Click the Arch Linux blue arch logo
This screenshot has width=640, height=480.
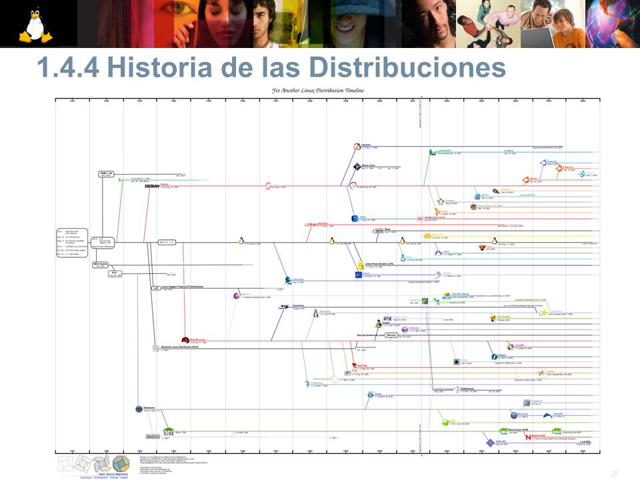point(439,253)
